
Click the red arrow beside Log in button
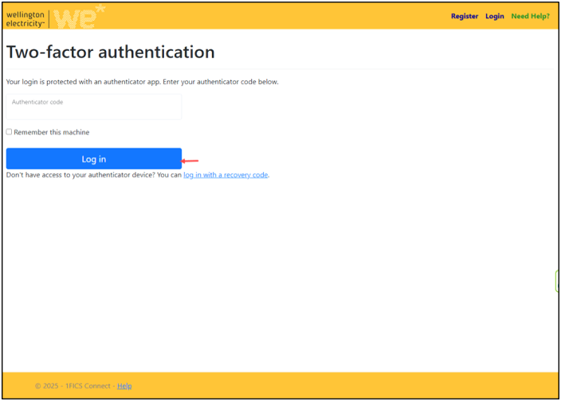pyautogui.click(x=190, y=161)
